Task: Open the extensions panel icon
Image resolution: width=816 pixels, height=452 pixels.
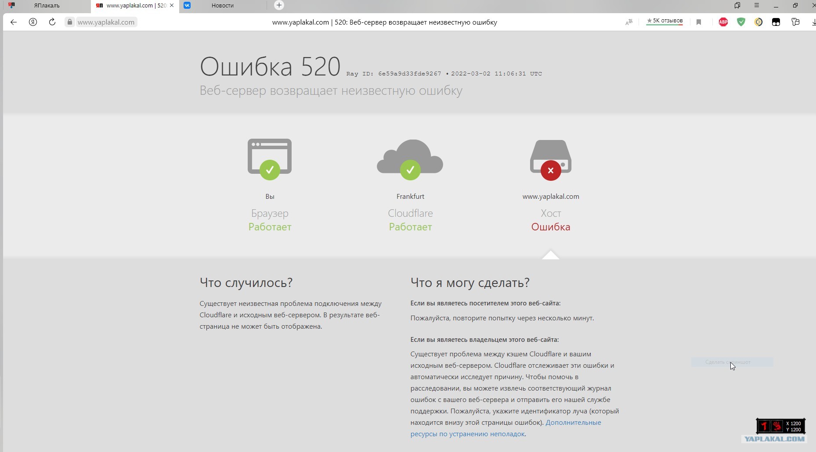Action: [795, 22]
